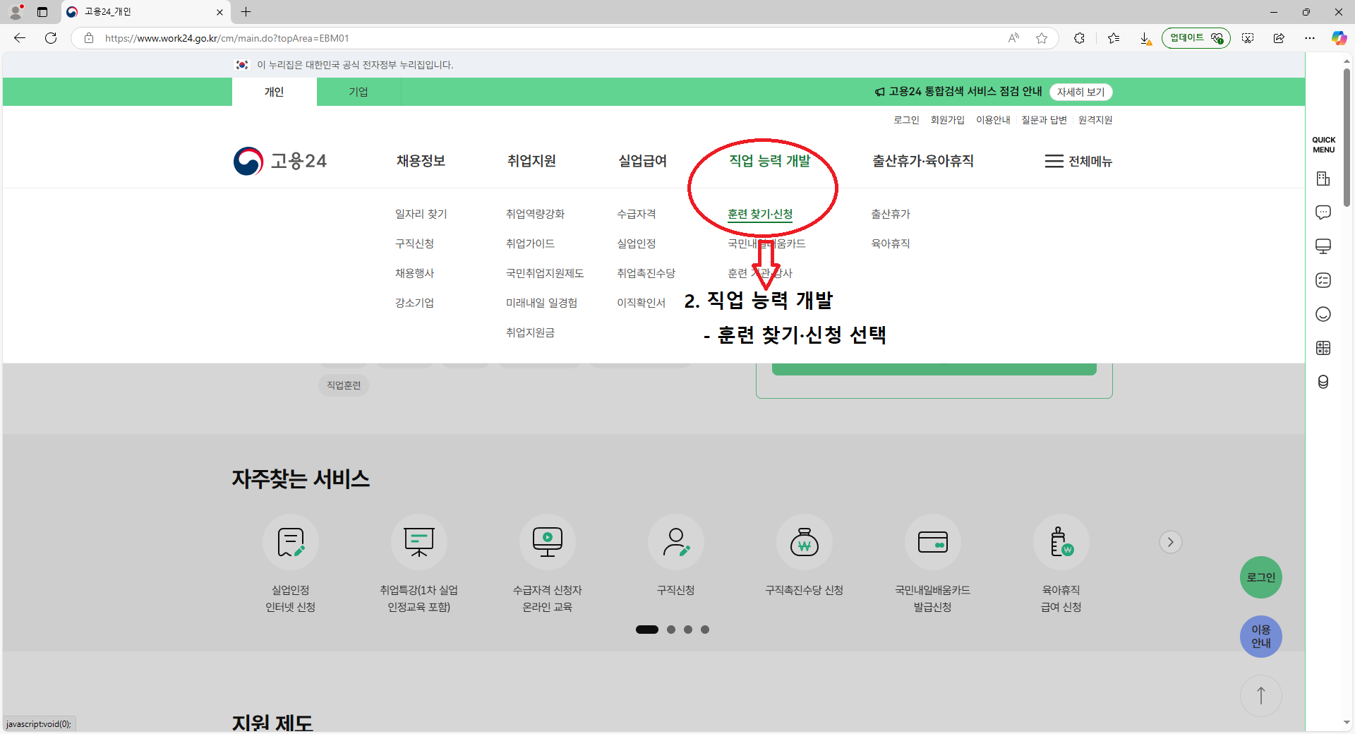The width and height of the screenshot is (1355, 734).
Task: Open the 육아휴직 급여 신청 bottle icon
Action: 1061,542
